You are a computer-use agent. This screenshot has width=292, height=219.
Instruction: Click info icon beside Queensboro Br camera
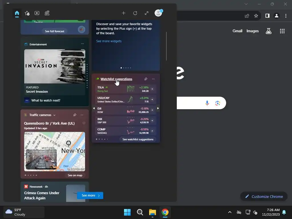tap(84, 123)
